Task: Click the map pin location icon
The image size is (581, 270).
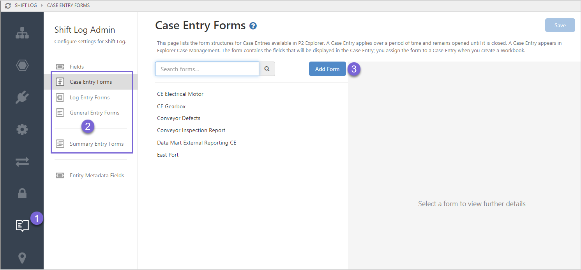Action: pyautogui.click(x=22, y=258)
